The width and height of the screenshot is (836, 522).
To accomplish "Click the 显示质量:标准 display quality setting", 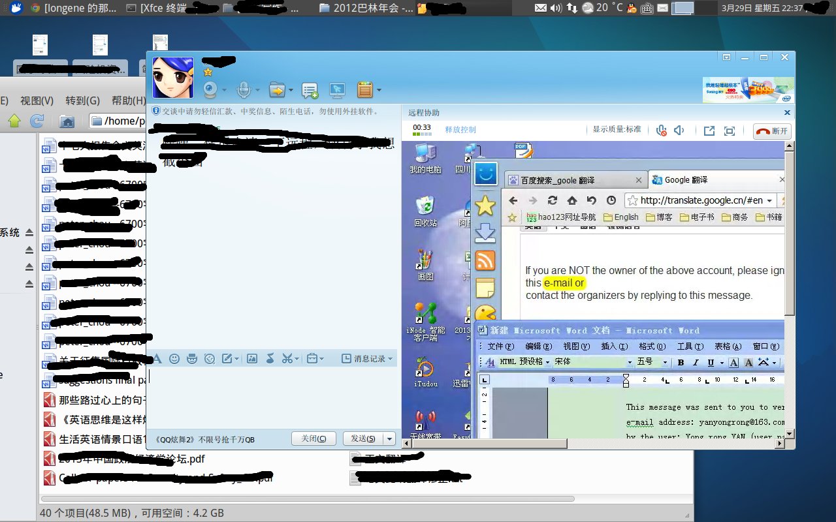I will coord(617,129).
